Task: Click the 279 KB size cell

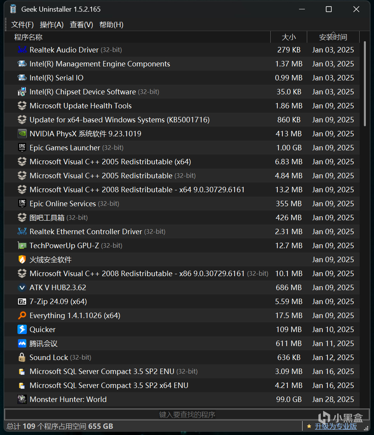Action: pyautogui.click(x=289, y=50)
